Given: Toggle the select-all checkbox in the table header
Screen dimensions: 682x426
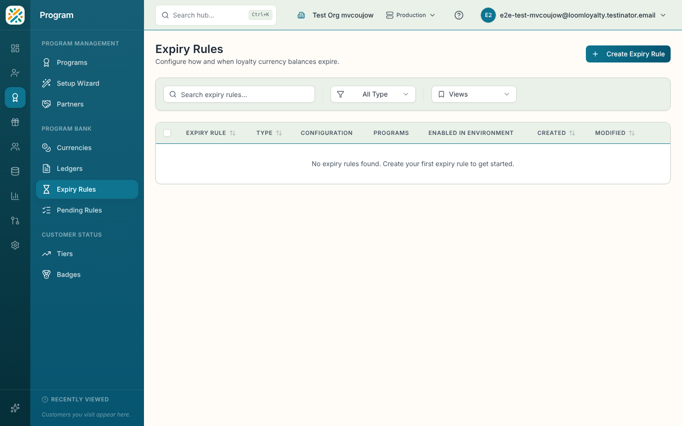Looking at the screenshot, I should 167,133.
